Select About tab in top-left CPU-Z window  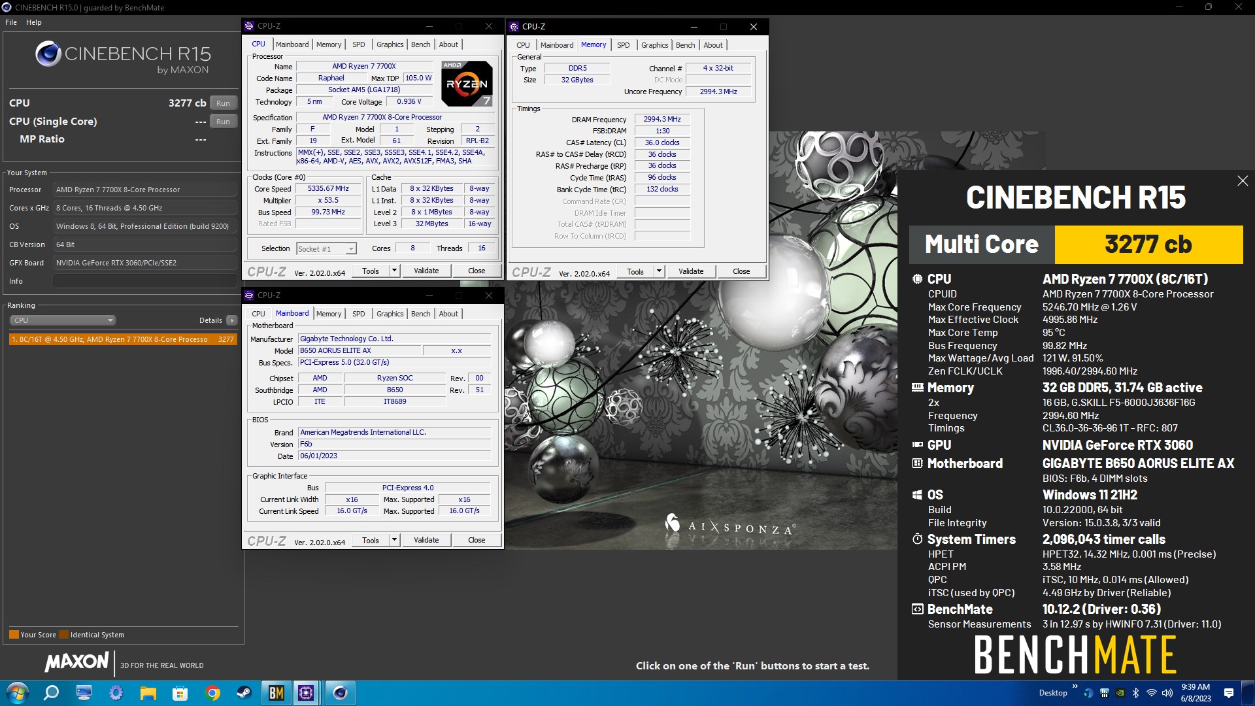(x=448, y=44)
